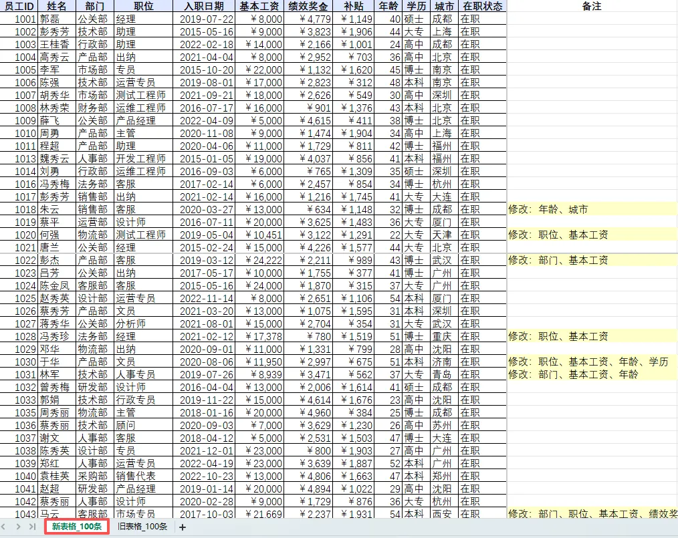Select the 年龄 column header

point(388,6)
